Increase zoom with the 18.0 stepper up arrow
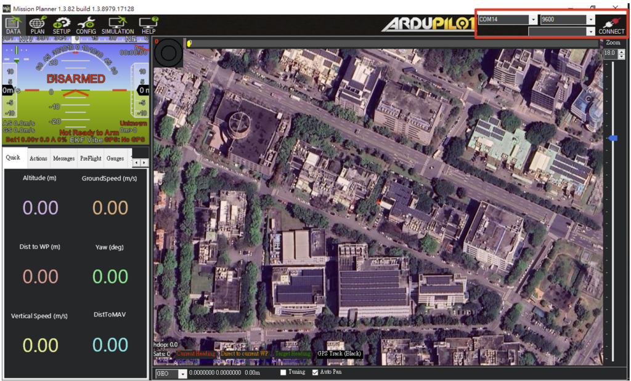The height and width of the screenshot is (381, 631). 621,52
